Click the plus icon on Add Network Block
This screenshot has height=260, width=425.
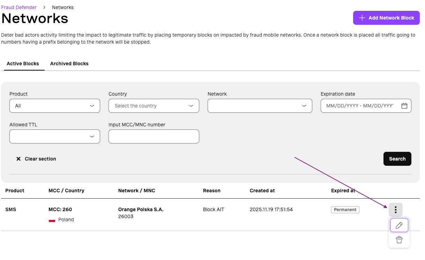361,18
